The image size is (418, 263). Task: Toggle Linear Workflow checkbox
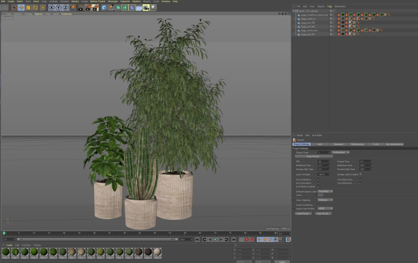318,205
